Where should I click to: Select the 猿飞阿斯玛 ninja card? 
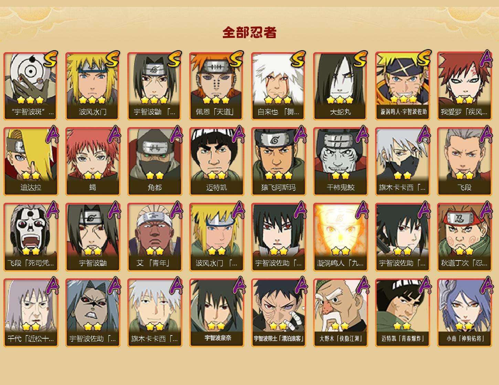coord(279,162)
